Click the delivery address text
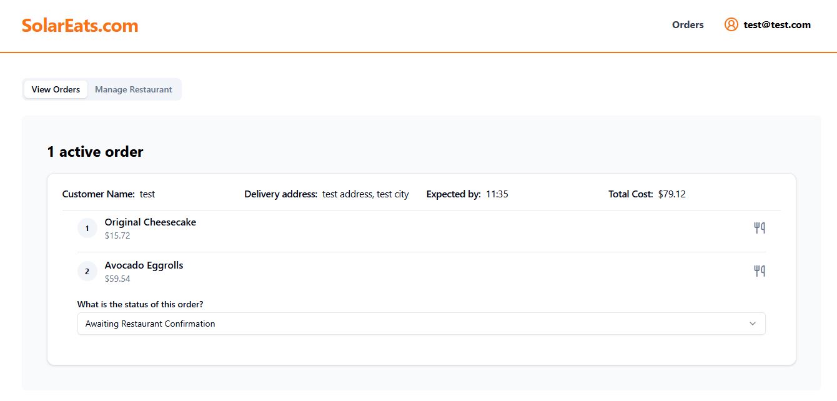The image size is (837, 401). coord(365,194)
